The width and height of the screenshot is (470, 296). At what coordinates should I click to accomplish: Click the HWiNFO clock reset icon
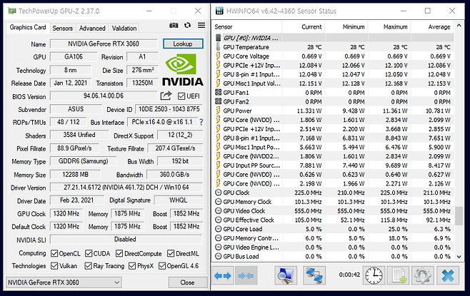374,275
